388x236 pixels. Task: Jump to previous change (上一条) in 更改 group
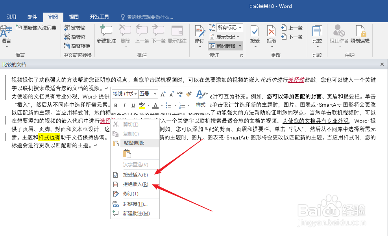pos(292,28)
